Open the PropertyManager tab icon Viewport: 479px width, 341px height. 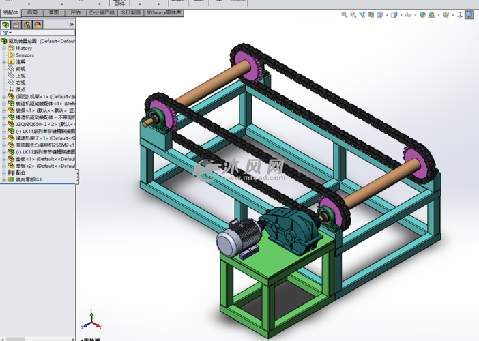[x=16, y=25]
